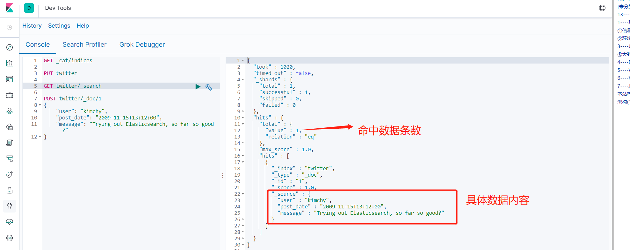Click the "Dev Tools" breadcrumb title
This screenshot has height=250, width=630.
58,8
